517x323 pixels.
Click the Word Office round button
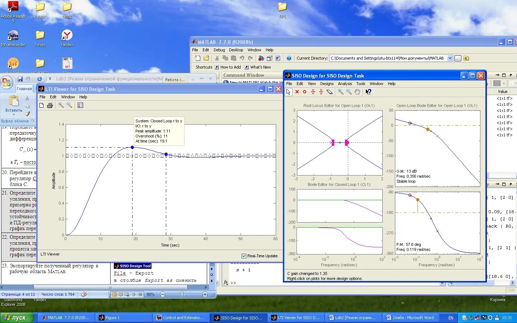pyautogui.click(x=6, y=83)
